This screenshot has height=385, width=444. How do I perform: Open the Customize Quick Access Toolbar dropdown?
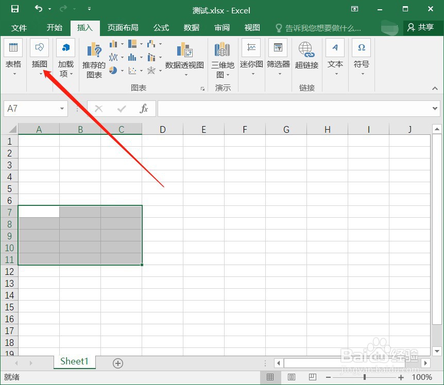click(x=89, y=9)
